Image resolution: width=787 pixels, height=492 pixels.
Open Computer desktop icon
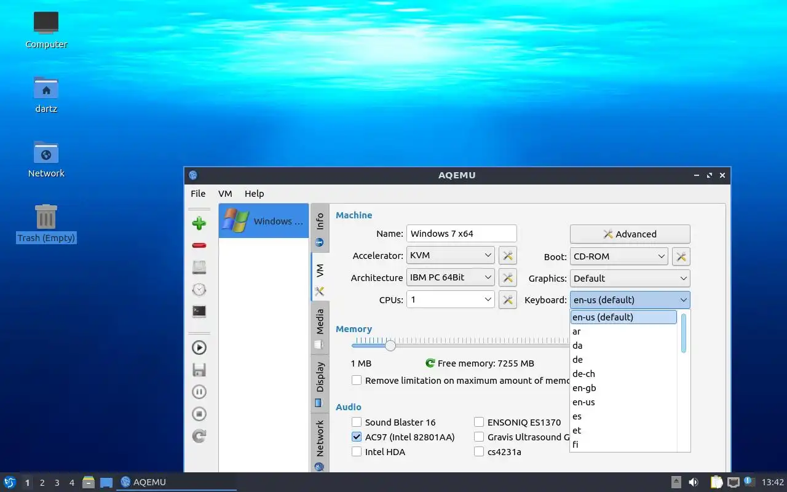(46, 30)
